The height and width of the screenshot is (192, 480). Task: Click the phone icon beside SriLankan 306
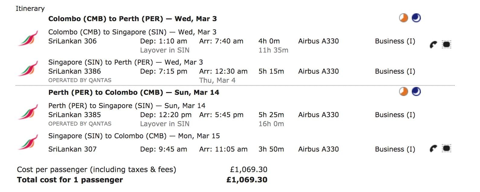point(433,45)
